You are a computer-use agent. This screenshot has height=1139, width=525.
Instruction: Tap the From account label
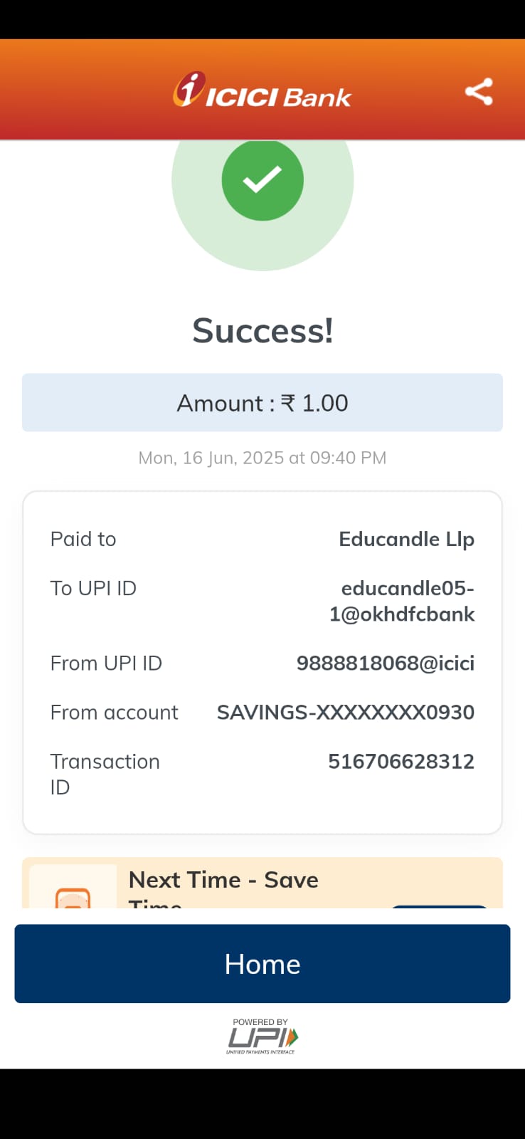[114, 713]
